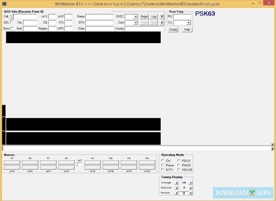The width and height of the screenshot is (276, 201).
Task: Select PSK31 operating mode
Action: pos(179,161)
